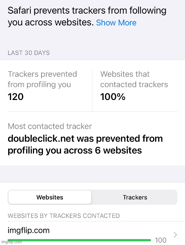
Task: Tap the imgflip.com watermark
Action: [11, 242]
